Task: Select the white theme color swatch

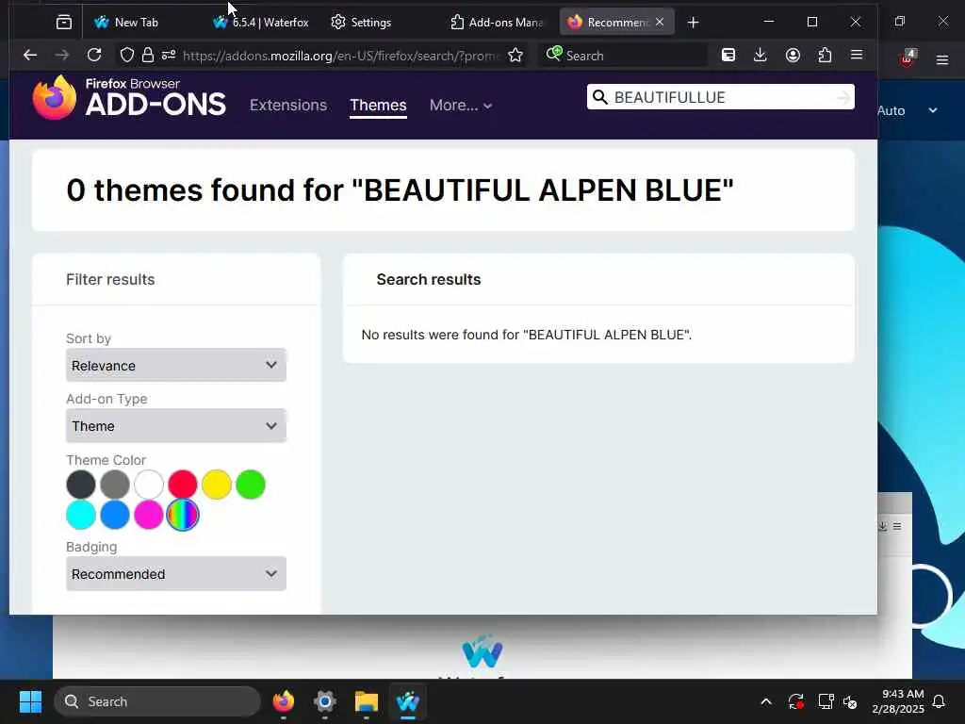Action: (x=148, y=485)
